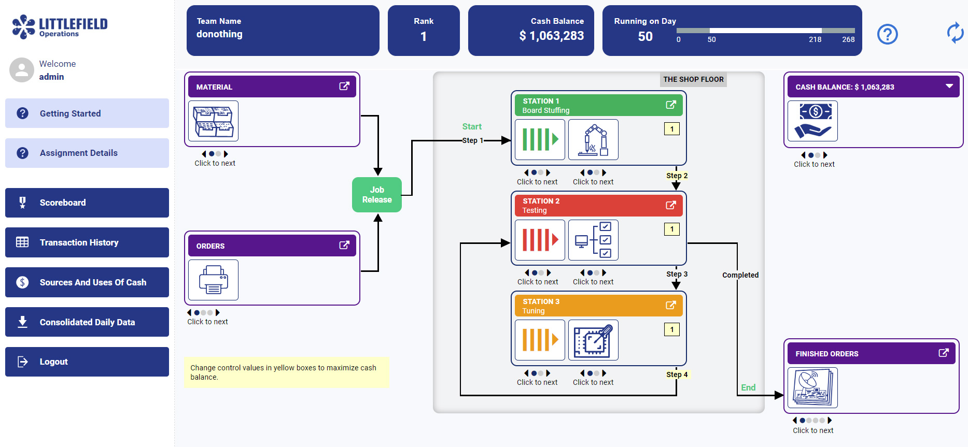Click the Littlefield Operations logo

pyautogui.click(x=60, y=26)
